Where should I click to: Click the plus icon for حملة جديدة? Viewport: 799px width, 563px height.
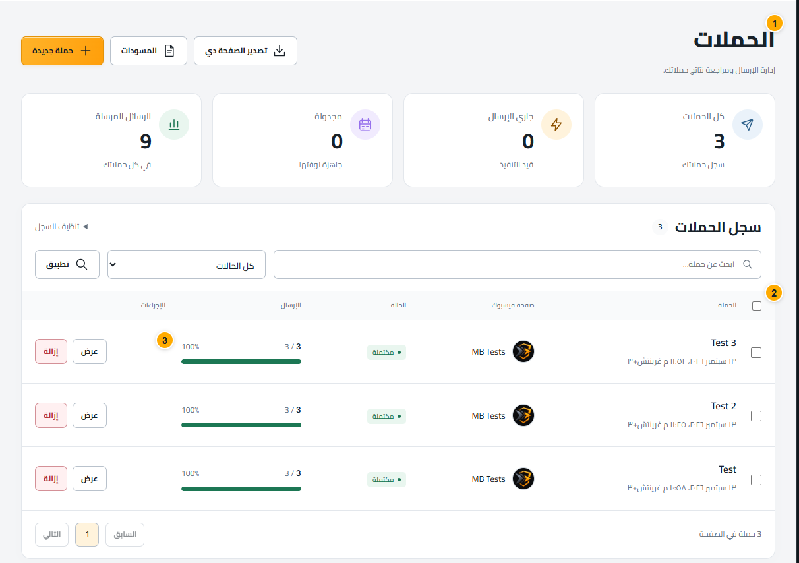(x=85, y=51)
